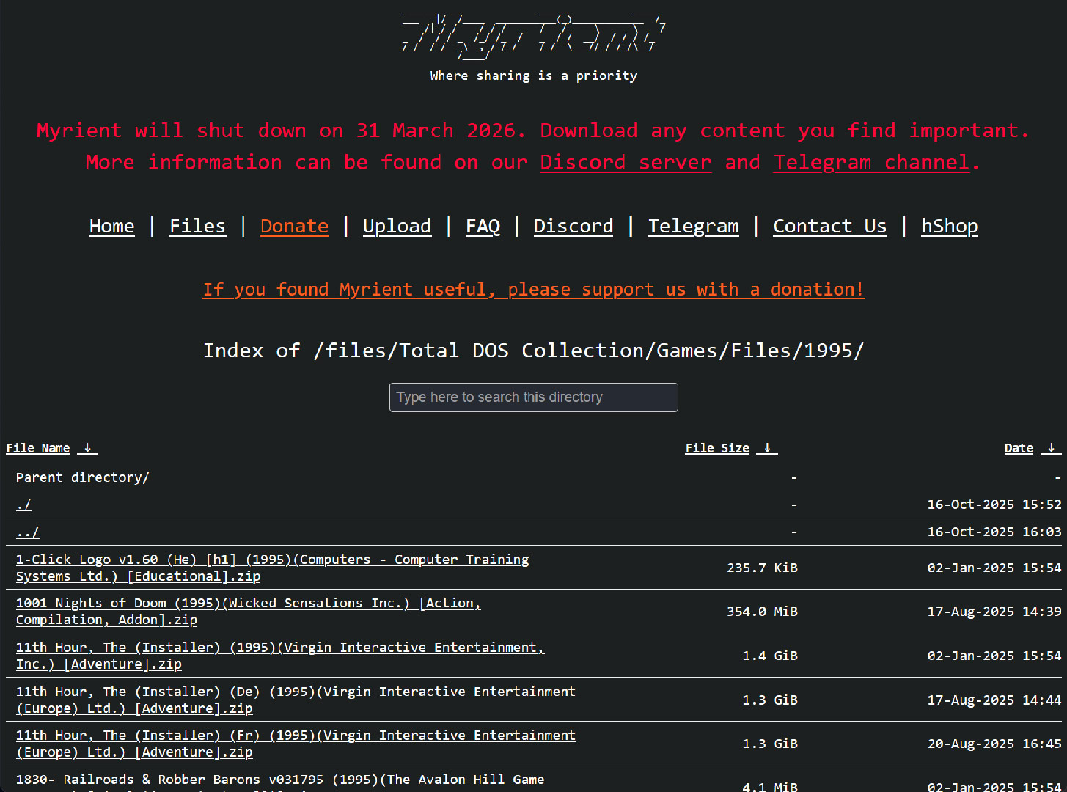
Task: Click the '235.7 KiB' file size
Action: [x=762, y=568]
